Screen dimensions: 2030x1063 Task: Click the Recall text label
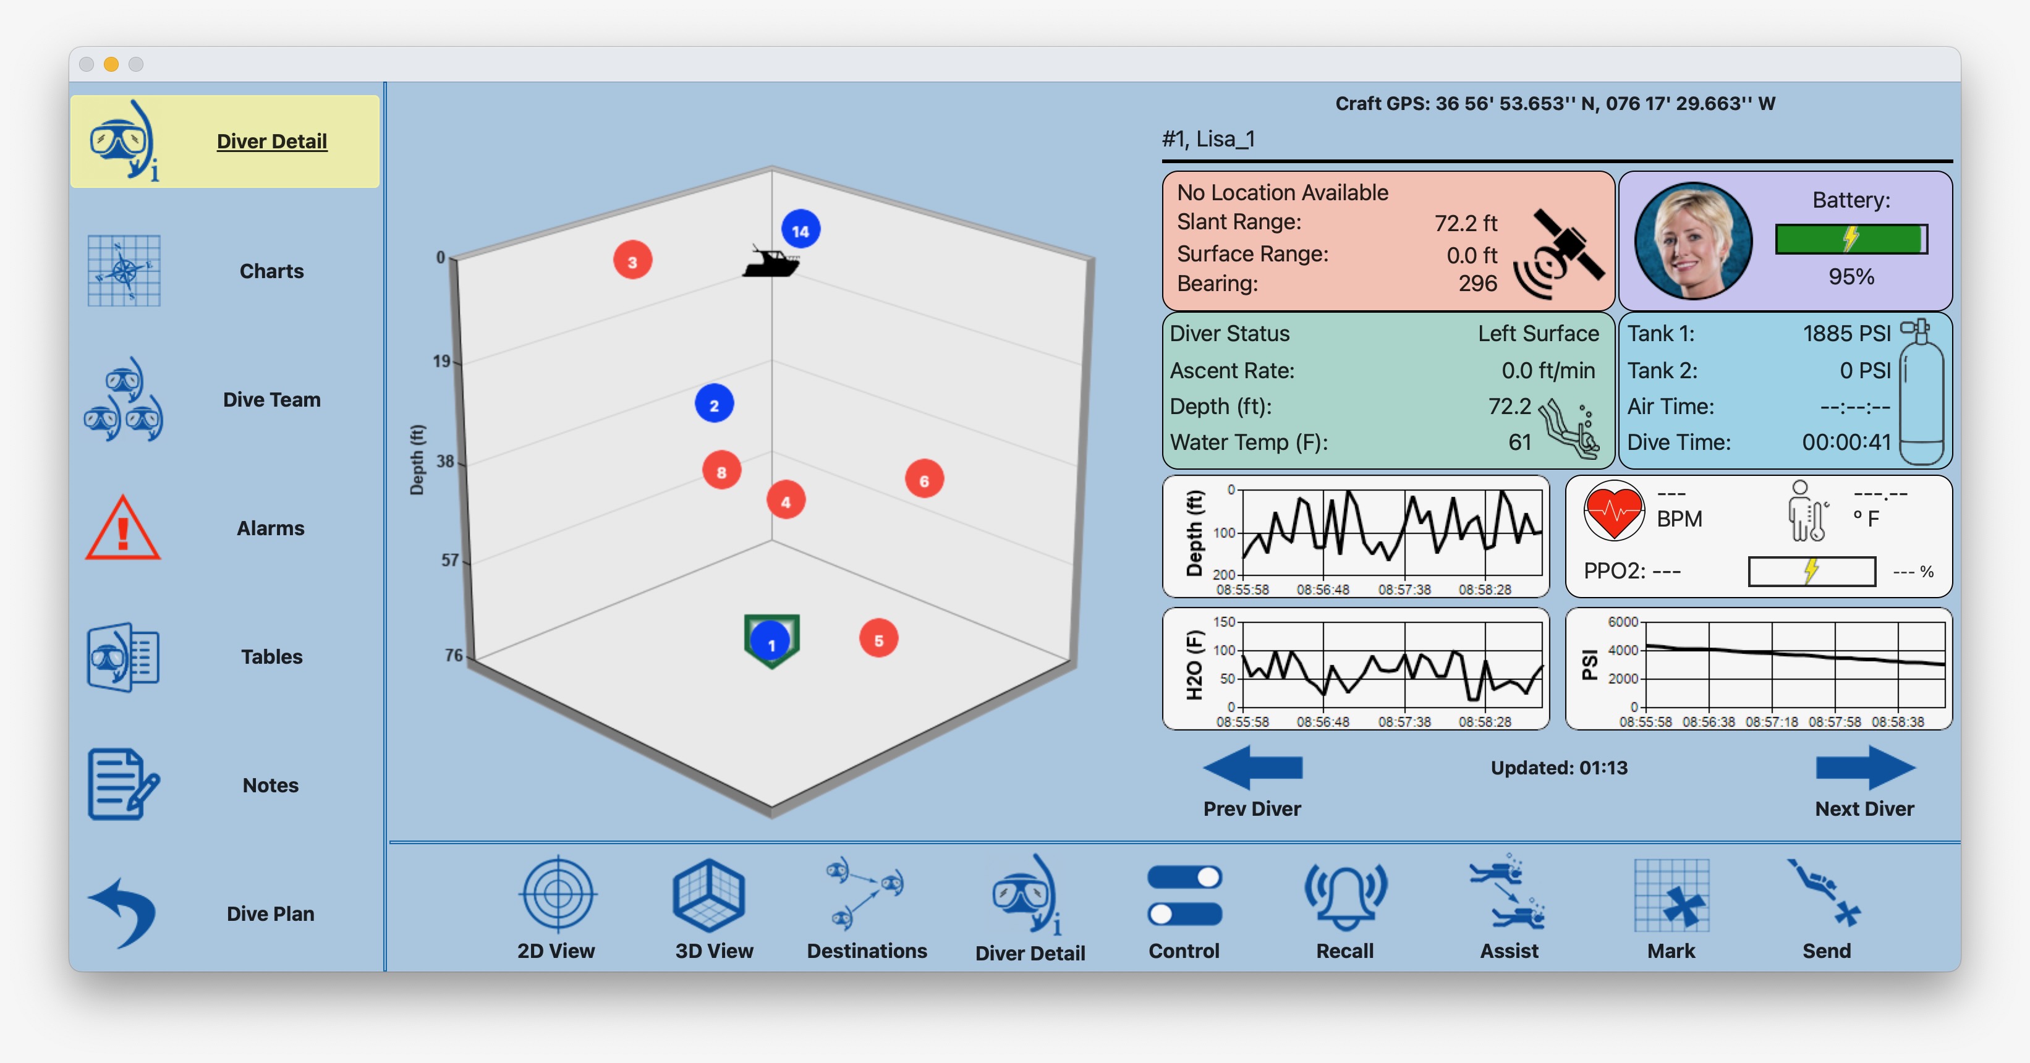(x=1344, y=951)
